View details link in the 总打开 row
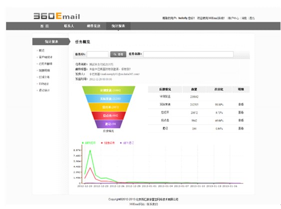This screenshot has width=281, height=209. 241,112
